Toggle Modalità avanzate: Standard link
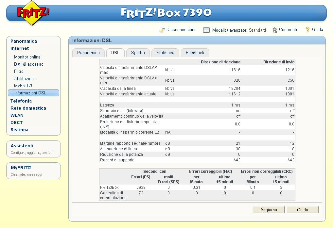The width and height of the screenshot is (333, 228). tap(239, 30)
